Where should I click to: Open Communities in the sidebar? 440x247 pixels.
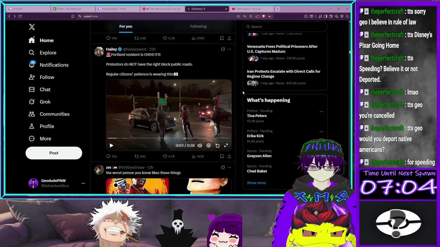tap(49, 114)
